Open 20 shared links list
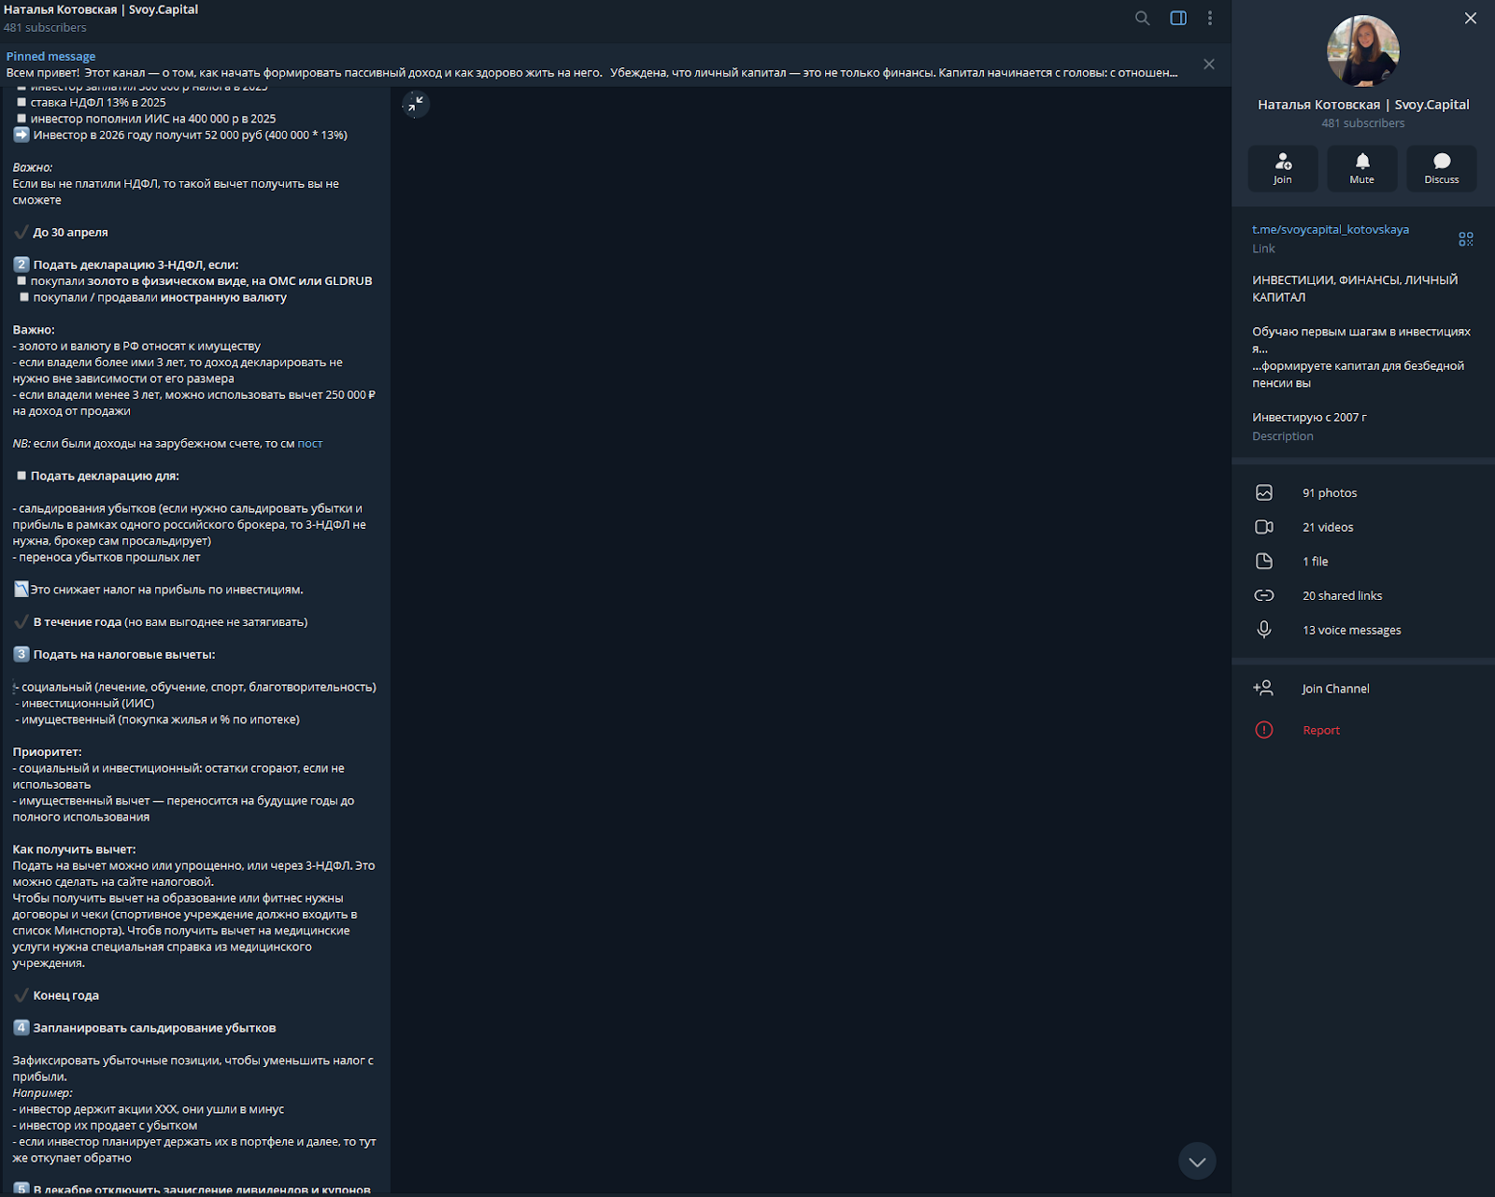This screenshot has height=1197, width=1495. [1342, 596]
